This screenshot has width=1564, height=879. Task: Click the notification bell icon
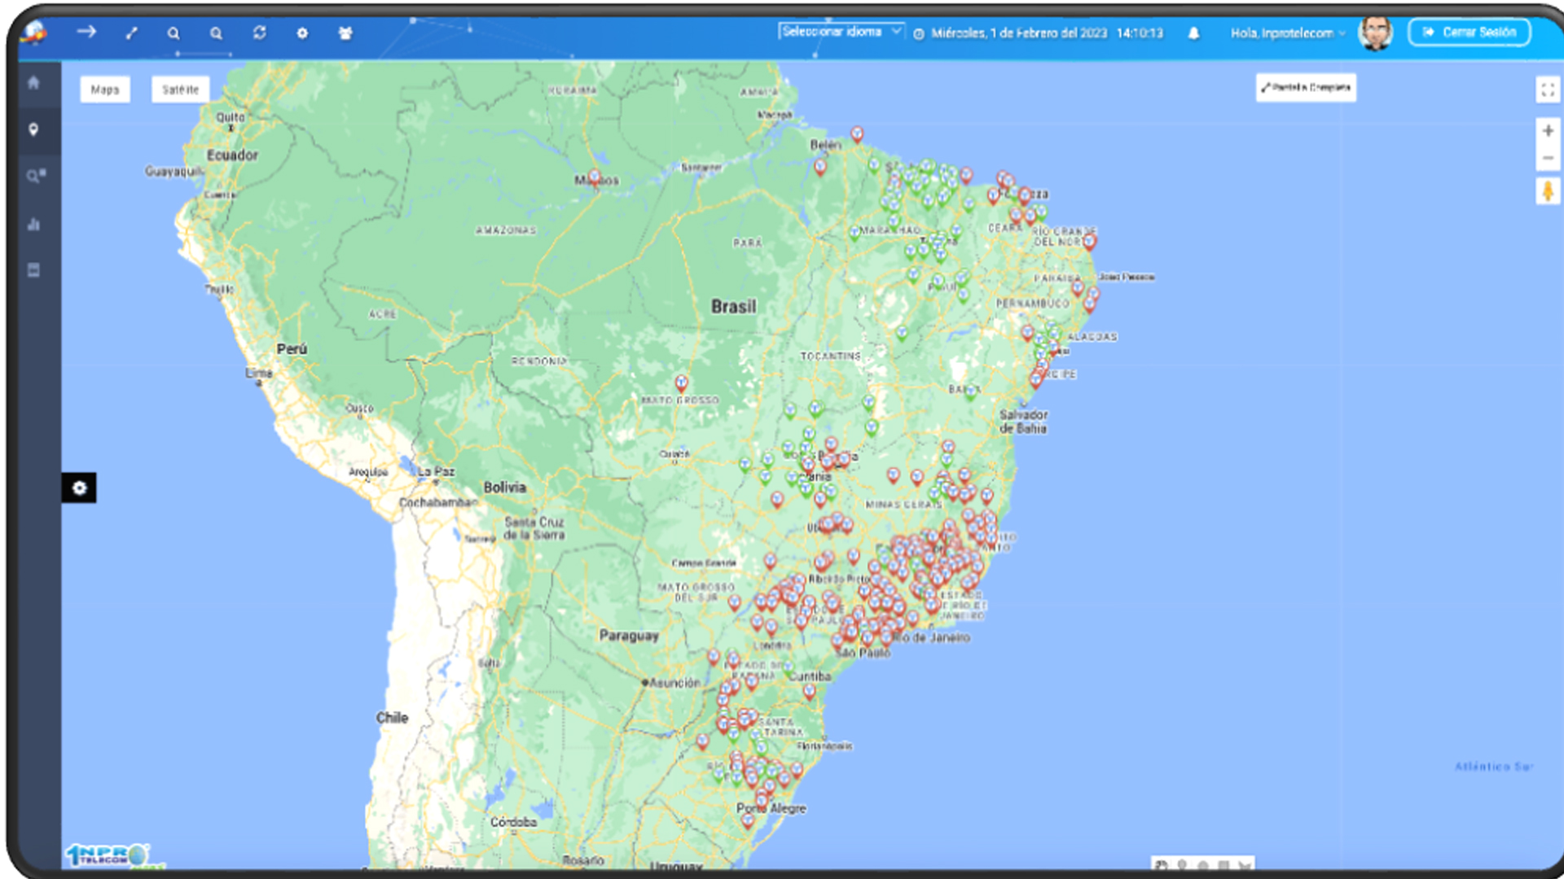(x=1193, y=33)
